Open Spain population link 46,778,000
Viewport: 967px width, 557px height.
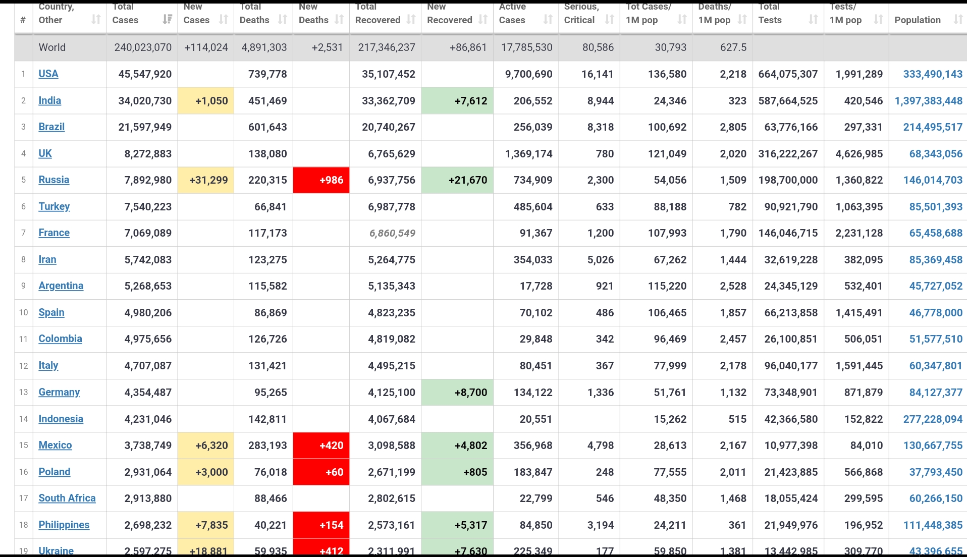(936, 312)
